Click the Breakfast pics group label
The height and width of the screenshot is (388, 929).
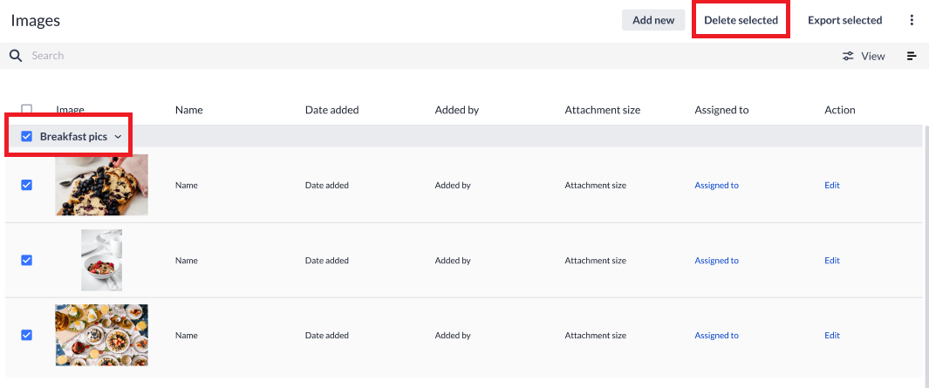pos(73,137)
